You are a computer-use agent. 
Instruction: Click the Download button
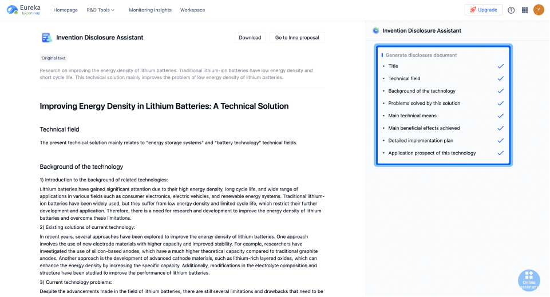(250, 38)
